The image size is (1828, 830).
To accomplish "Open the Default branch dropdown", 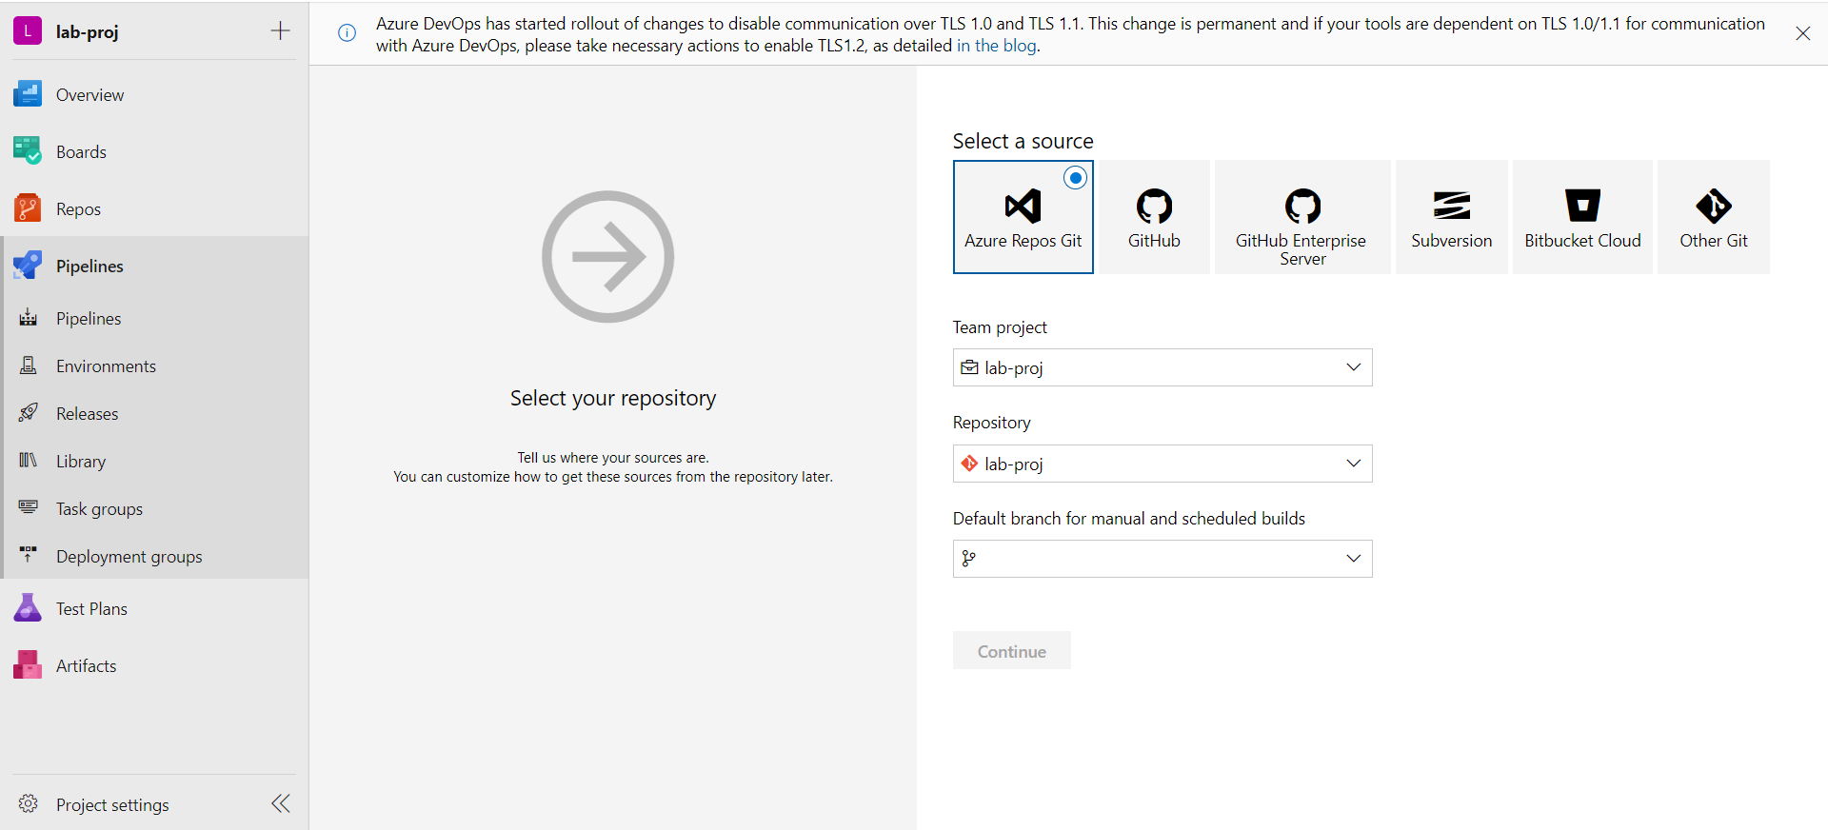I will [x=1162, y=559].
